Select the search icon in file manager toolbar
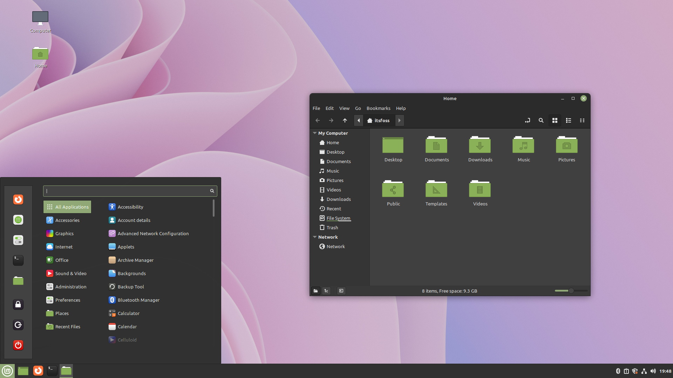The image size is (673, 378). tap(541, 120)
